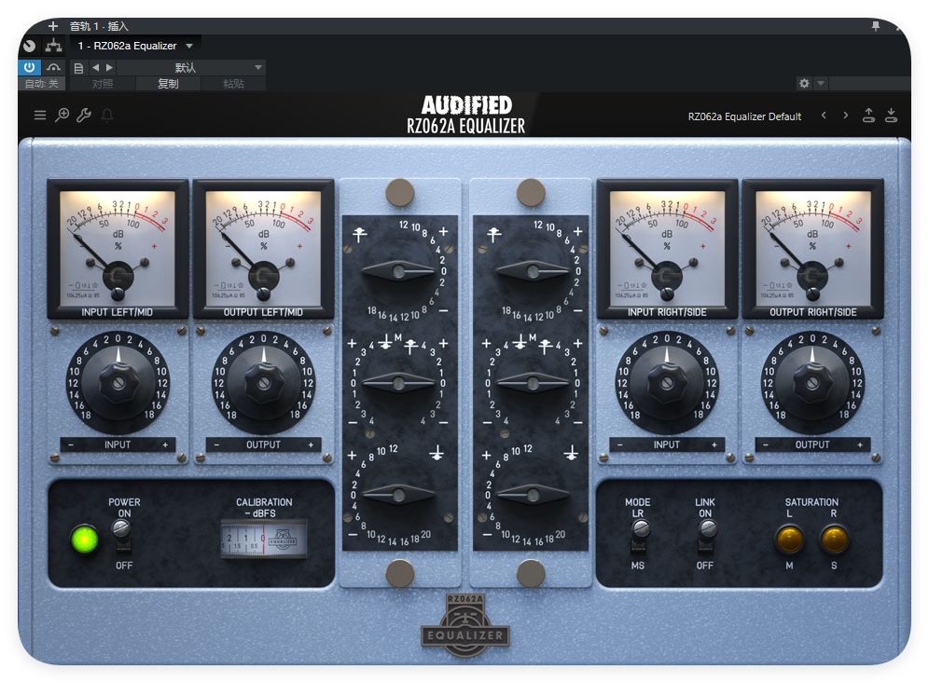
Task: Open the plugin hamburger menu
Action: point(40,115)
